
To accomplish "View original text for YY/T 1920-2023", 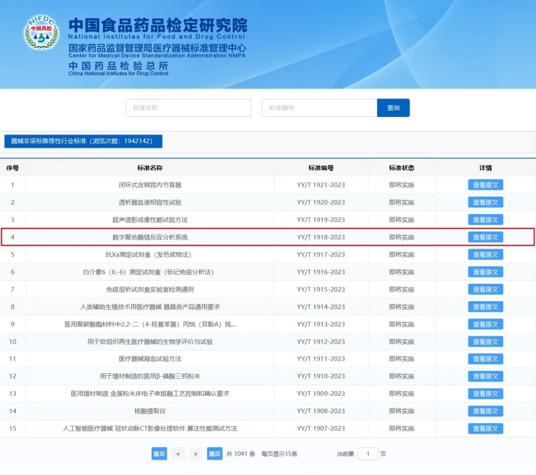I will click(x=485, y=202).
